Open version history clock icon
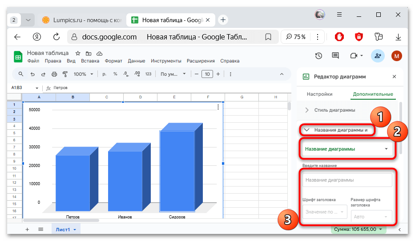 pyautogui.click(x=318, y=56)
